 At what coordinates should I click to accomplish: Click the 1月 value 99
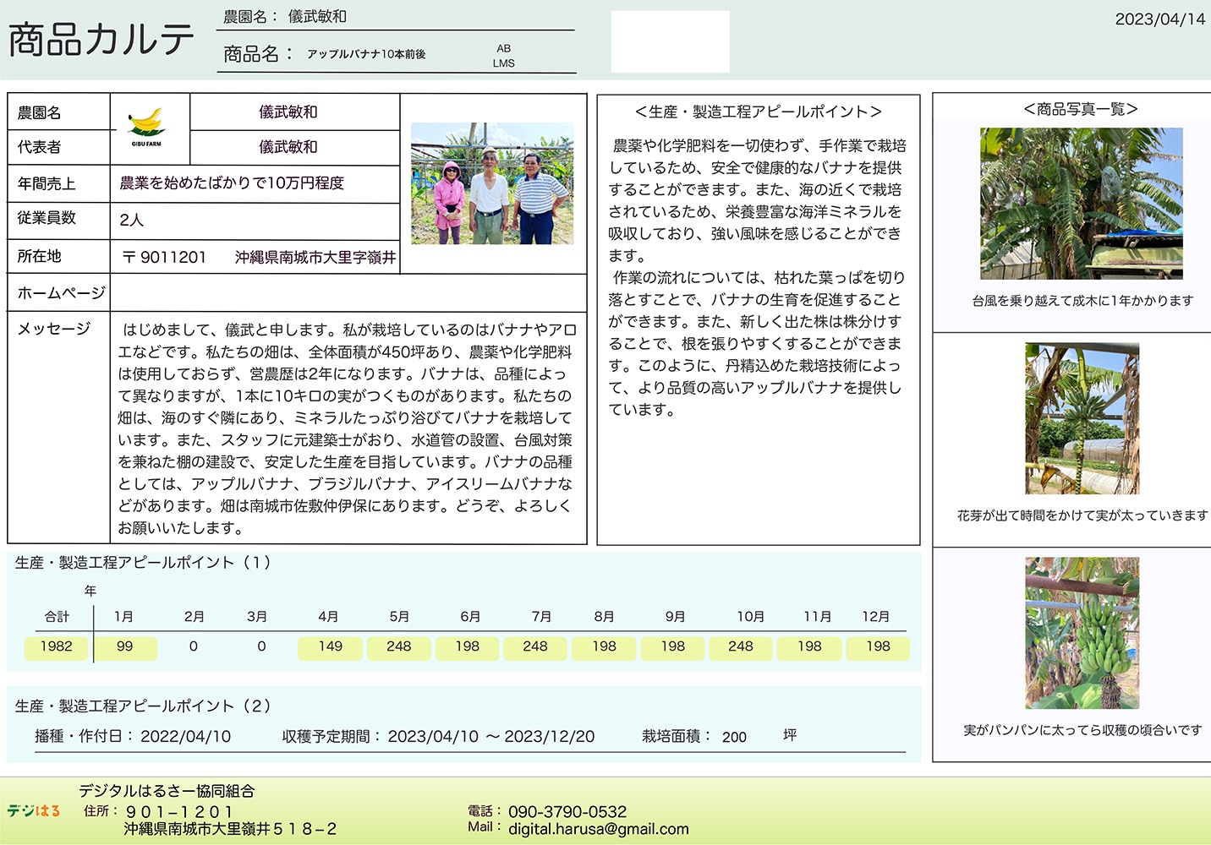coord(124,646)
